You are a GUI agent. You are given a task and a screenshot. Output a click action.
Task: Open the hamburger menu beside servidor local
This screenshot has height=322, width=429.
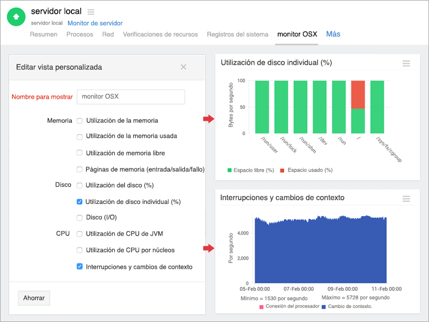91,12
